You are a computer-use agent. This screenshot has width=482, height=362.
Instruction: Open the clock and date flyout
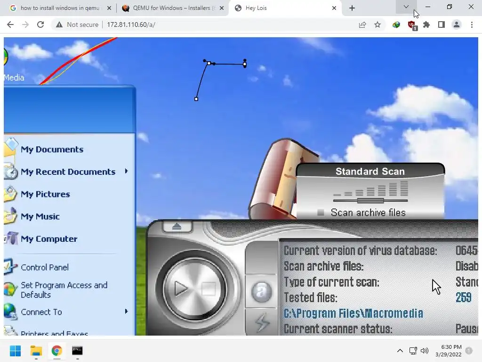tap(449, 351)
